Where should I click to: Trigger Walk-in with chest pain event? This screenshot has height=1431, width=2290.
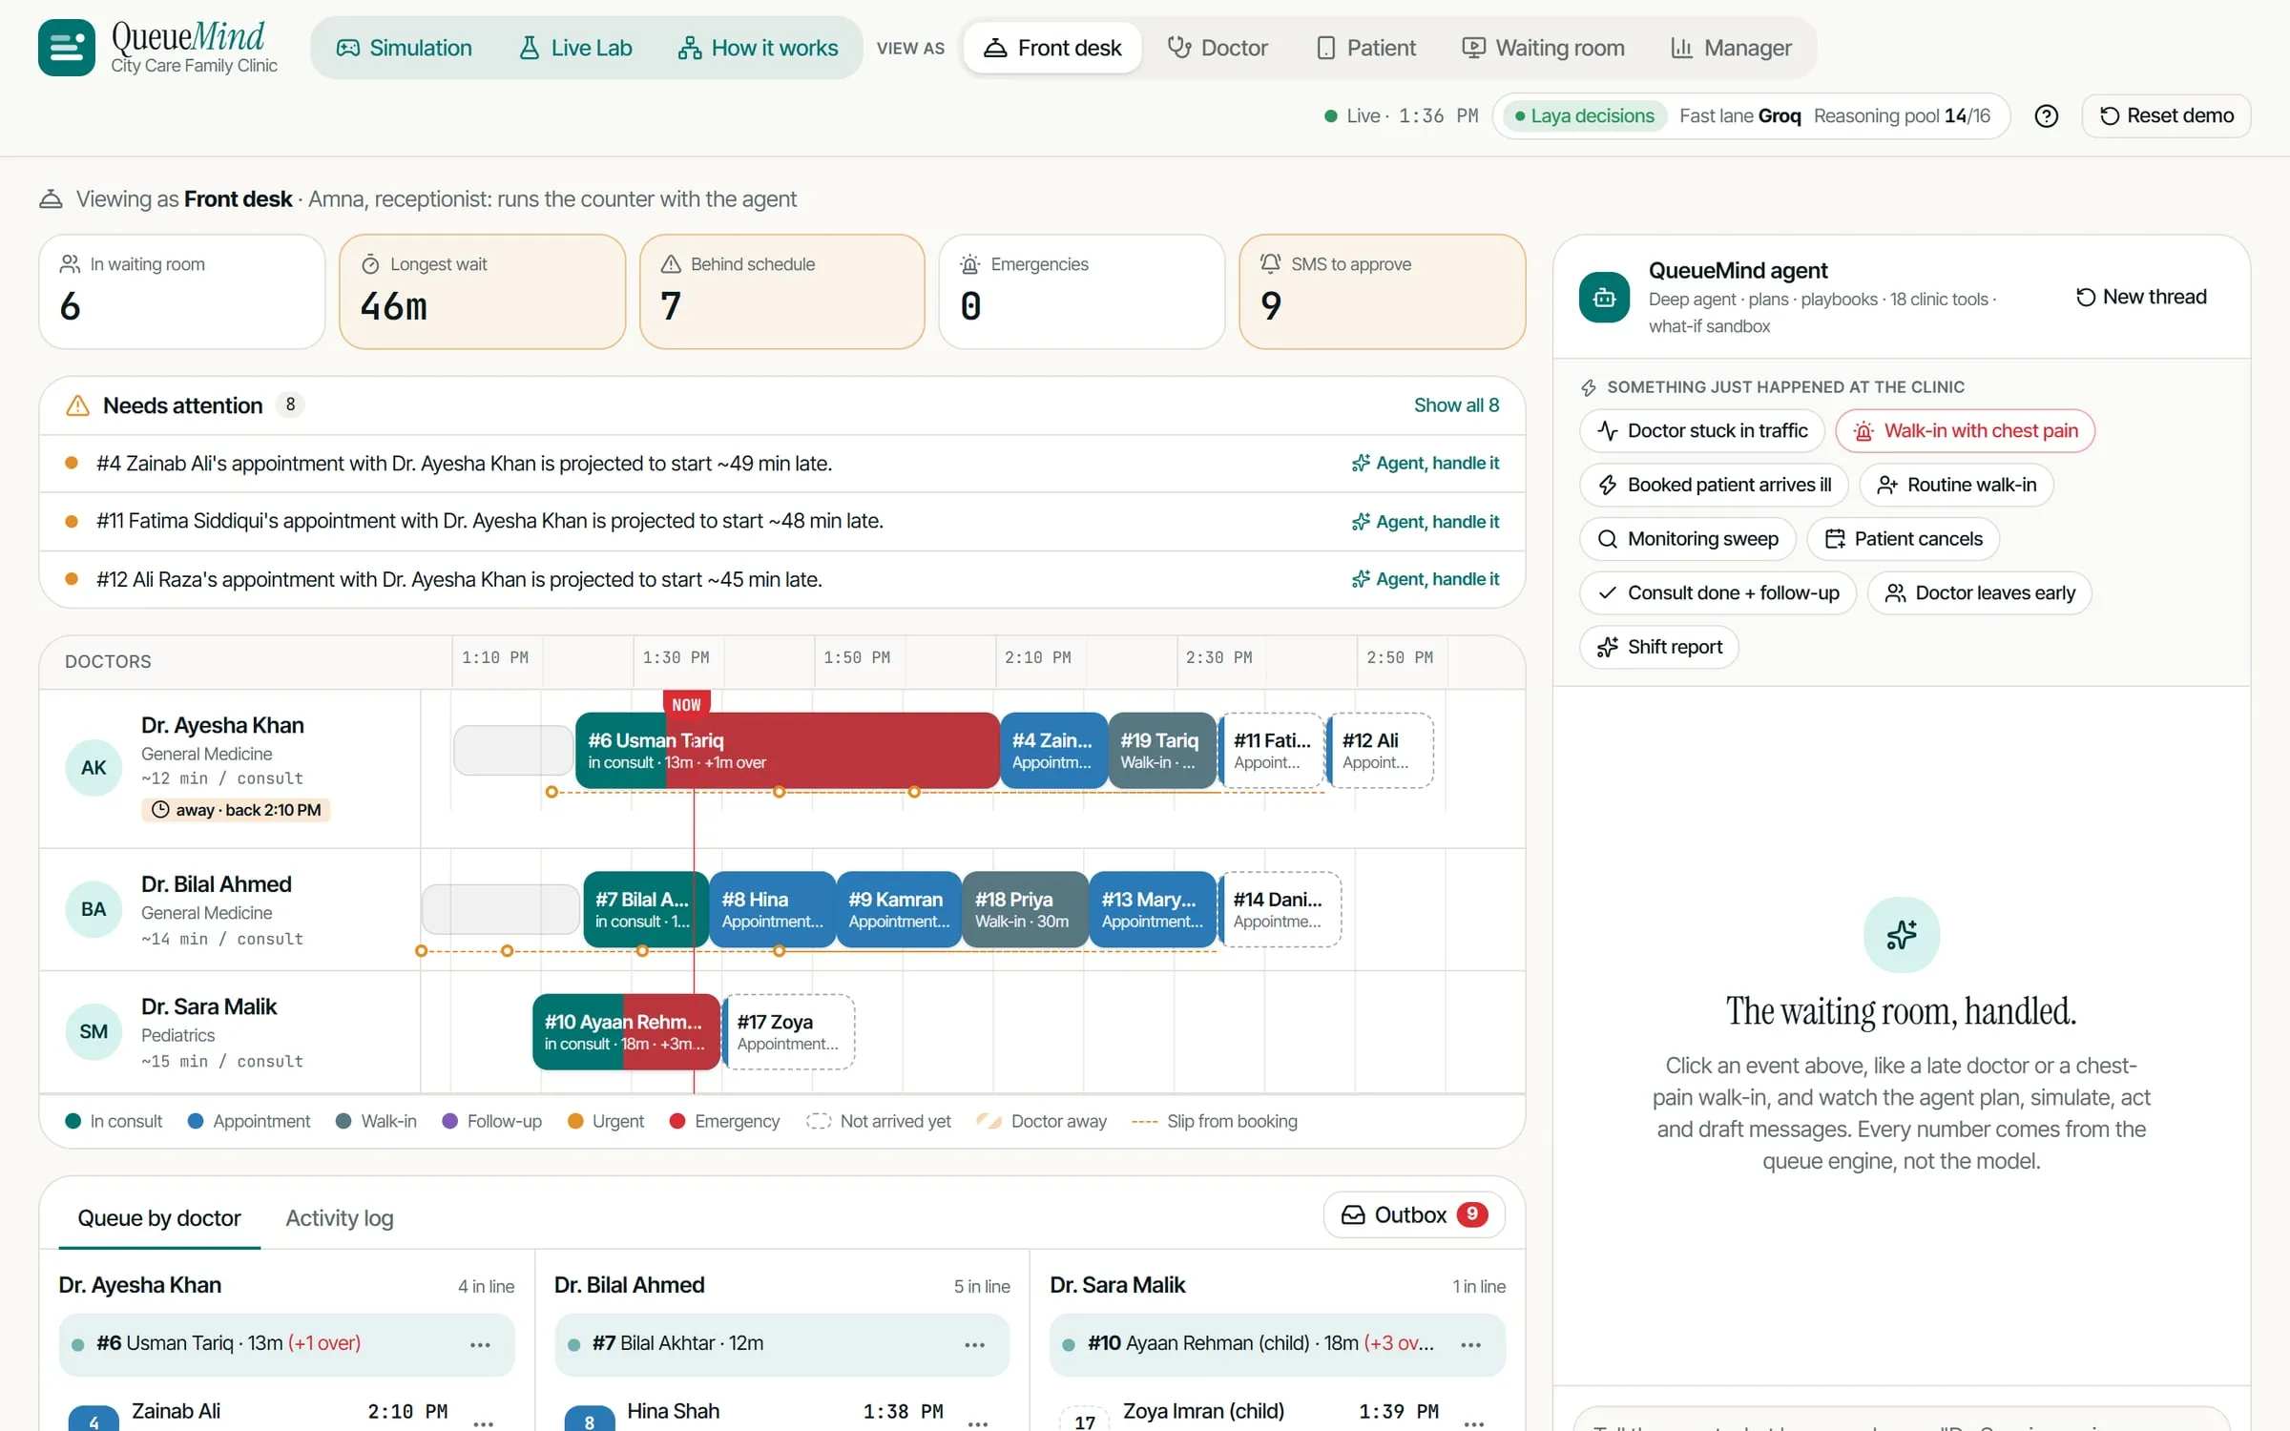(1966, 431)
